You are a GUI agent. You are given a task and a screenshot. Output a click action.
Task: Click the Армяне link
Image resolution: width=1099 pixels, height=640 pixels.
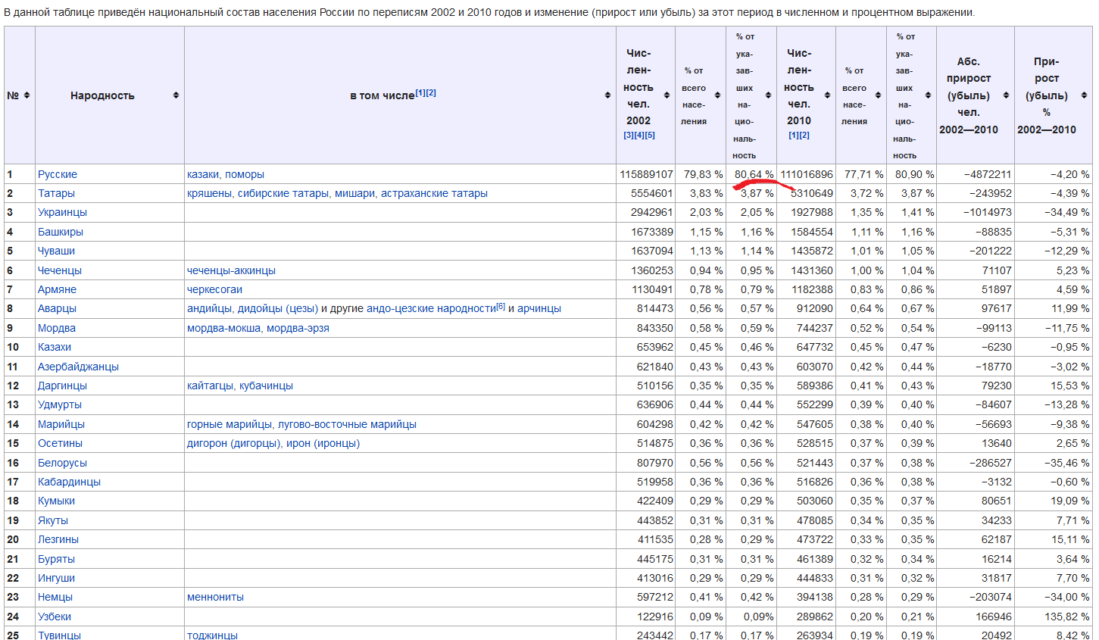(x=57, y=289)
